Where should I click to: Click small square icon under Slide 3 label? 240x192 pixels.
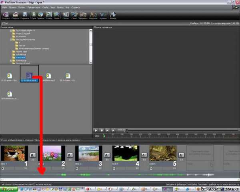point(77,168)
